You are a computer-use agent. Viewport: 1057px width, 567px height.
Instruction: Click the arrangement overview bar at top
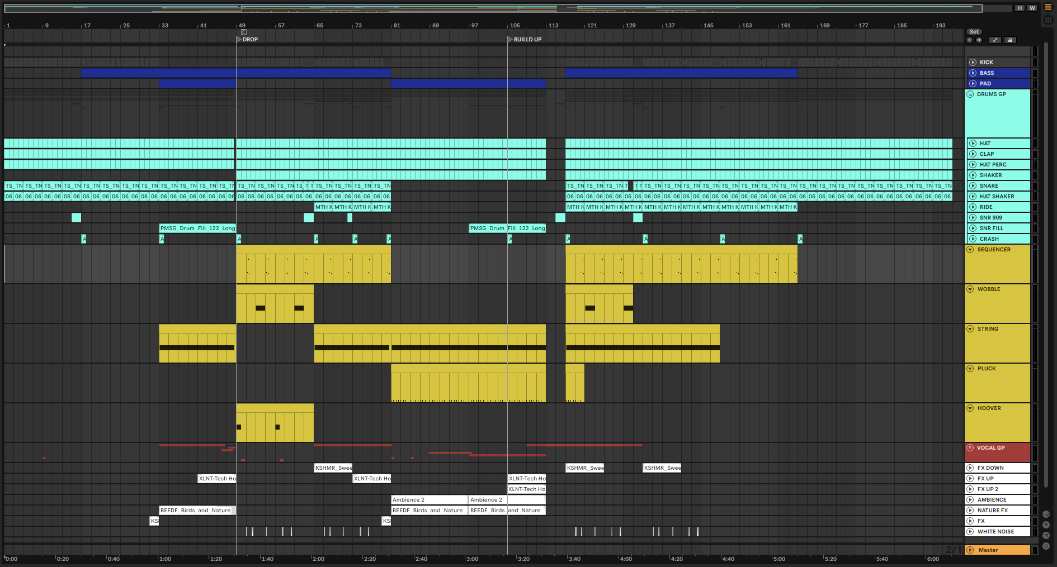click(x=493, y=8)
